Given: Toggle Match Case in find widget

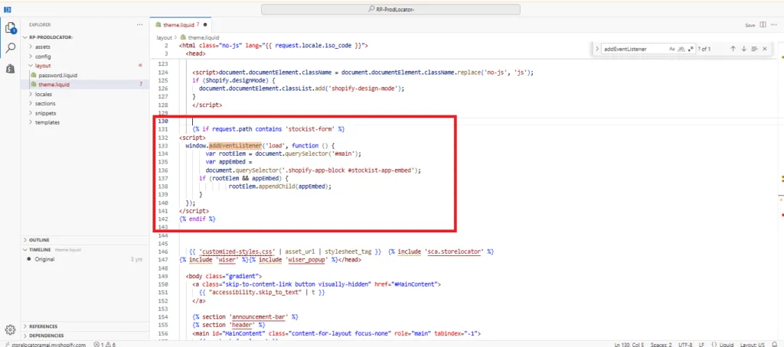Looking at the screenshot, I should 672,49.
